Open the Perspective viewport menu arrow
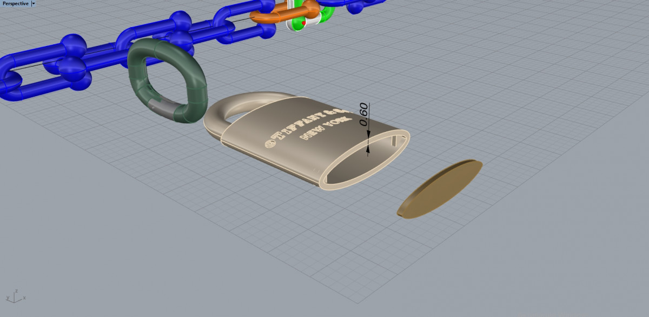The width and height of the screenshot is (649, 317). point(33,3)
